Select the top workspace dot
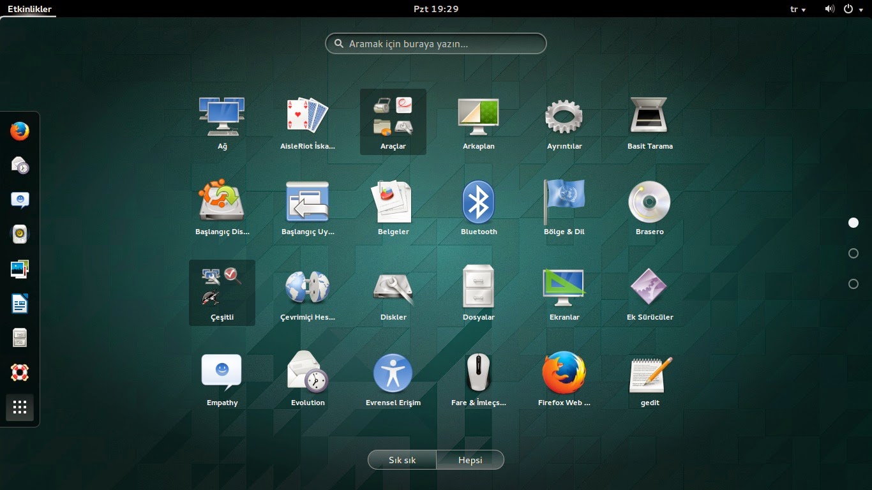The width and height of the screenshot is (872, 490). click(853, 223)
